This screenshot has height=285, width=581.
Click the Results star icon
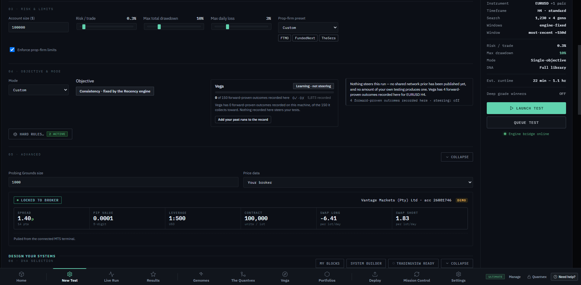coord(153,274)
